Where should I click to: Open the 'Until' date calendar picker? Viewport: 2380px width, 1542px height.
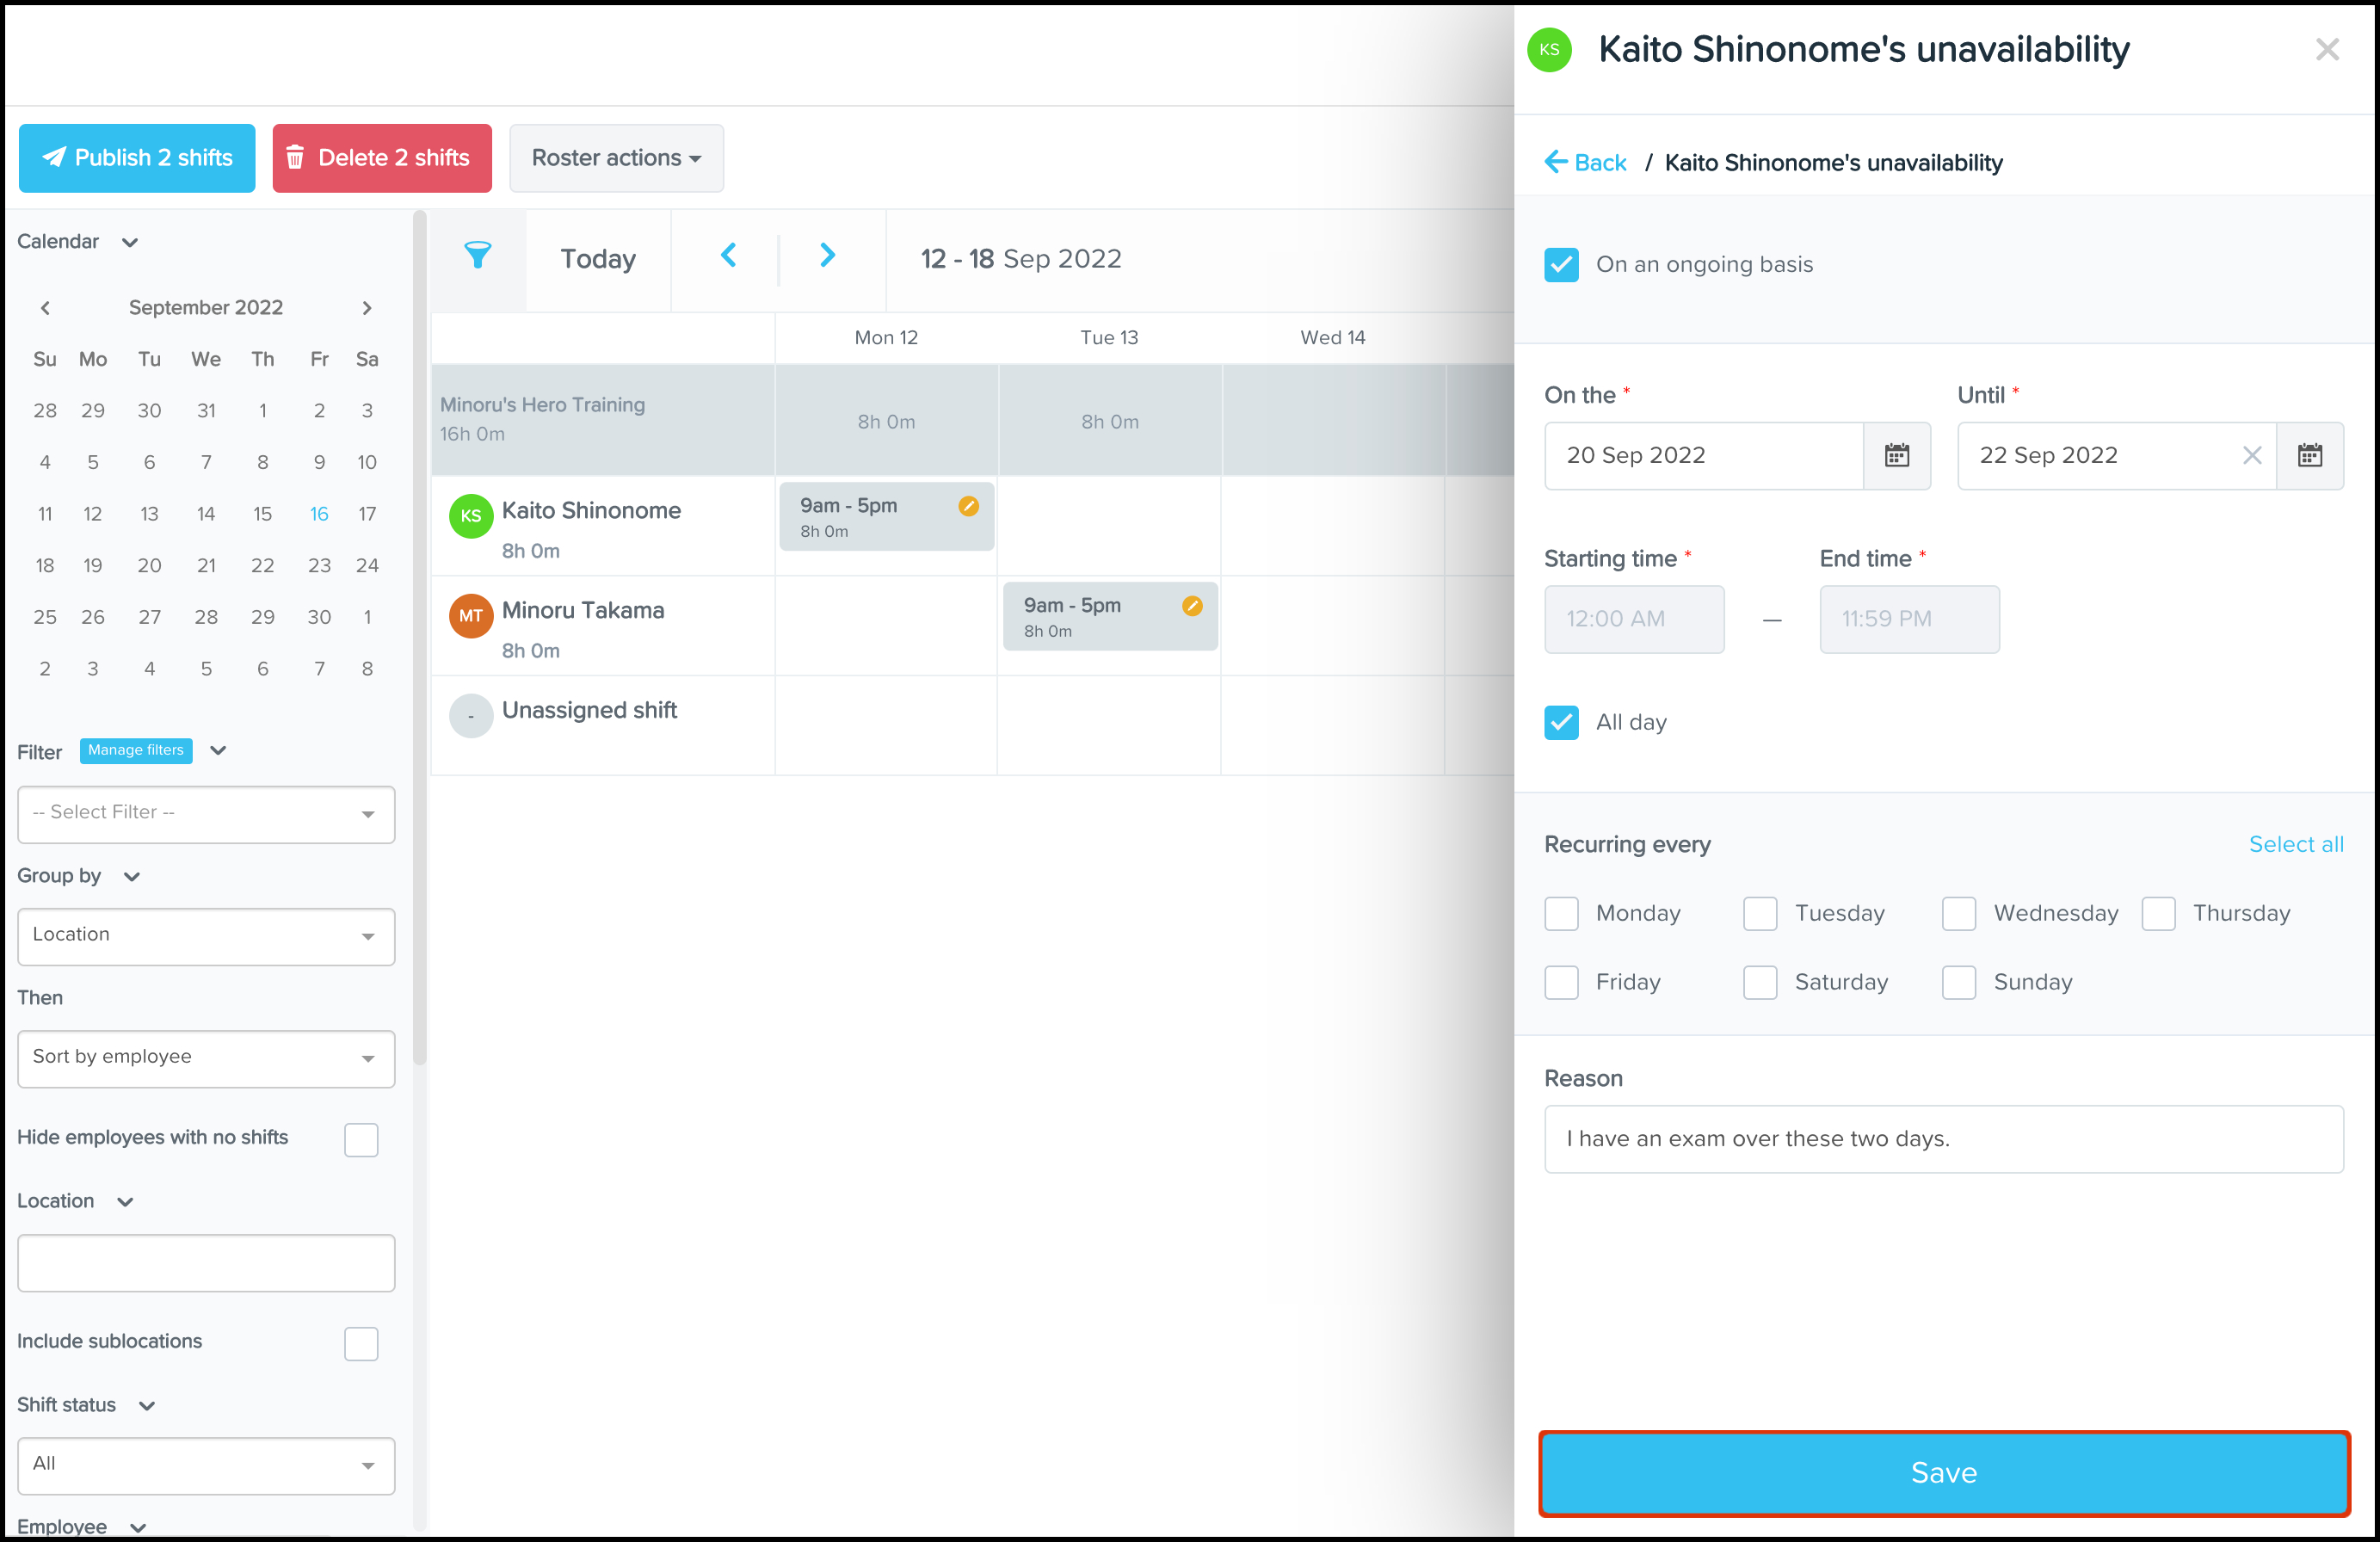pos(2309,456)
